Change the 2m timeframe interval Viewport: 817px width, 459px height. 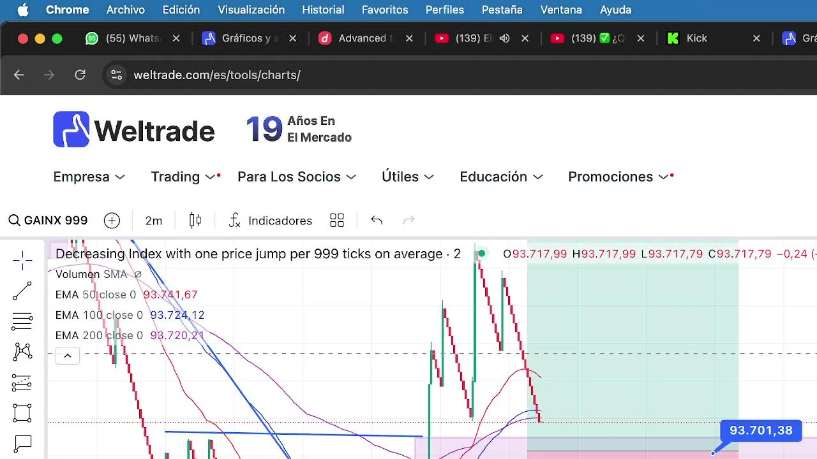[154, 221]
